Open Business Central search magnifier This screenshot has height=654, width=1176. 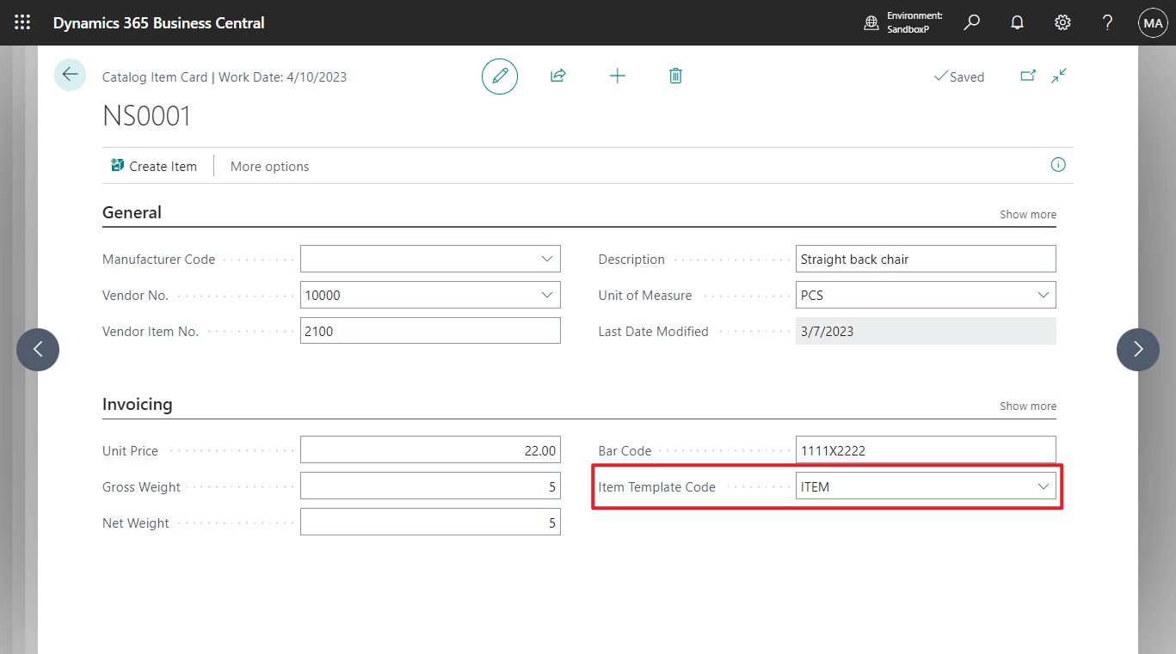pyautogui.click(x=971, y=22)
